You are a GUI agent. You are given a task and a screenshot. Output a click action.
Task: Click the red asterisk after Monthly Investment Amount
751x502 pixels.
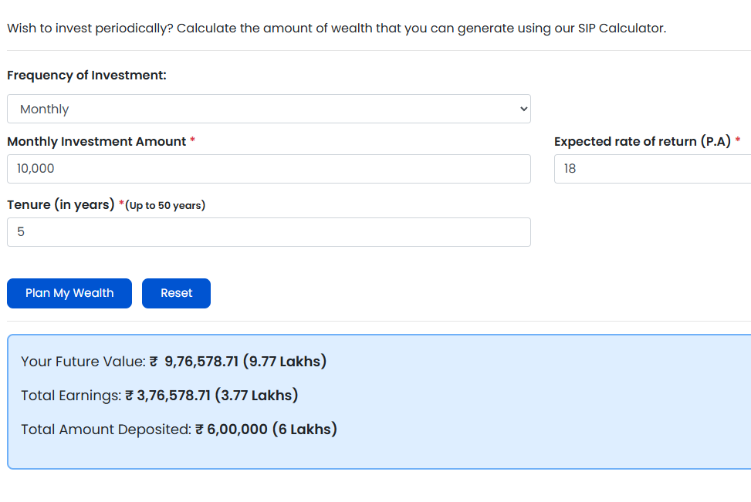pyautogui.click(x=192, y=141)
